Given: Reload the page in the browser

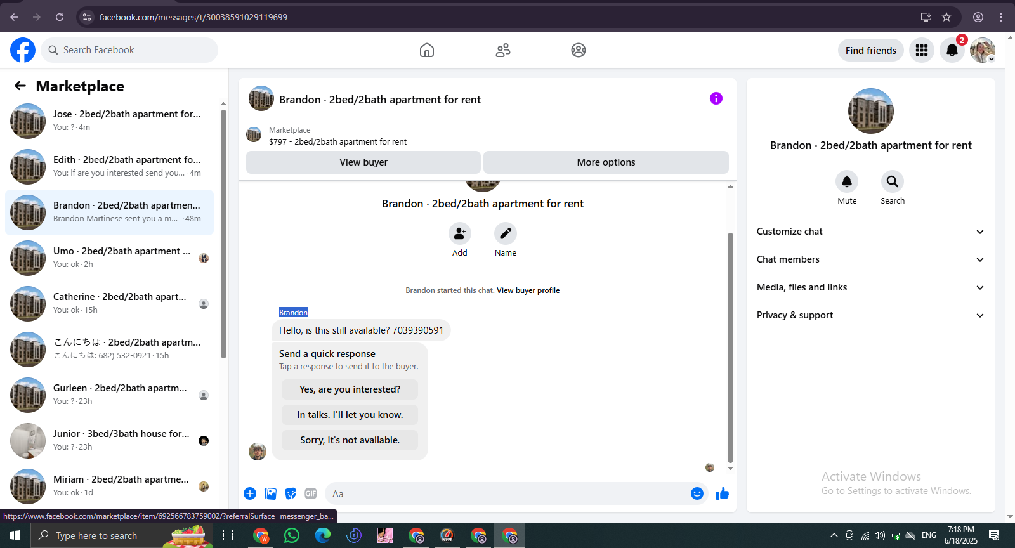Looking at the screenshot, I should (60, 17).
